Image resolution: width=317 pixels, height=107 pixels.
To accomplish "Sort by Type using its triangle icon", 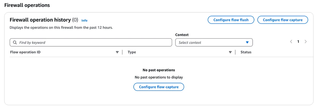I will [230, 52].
